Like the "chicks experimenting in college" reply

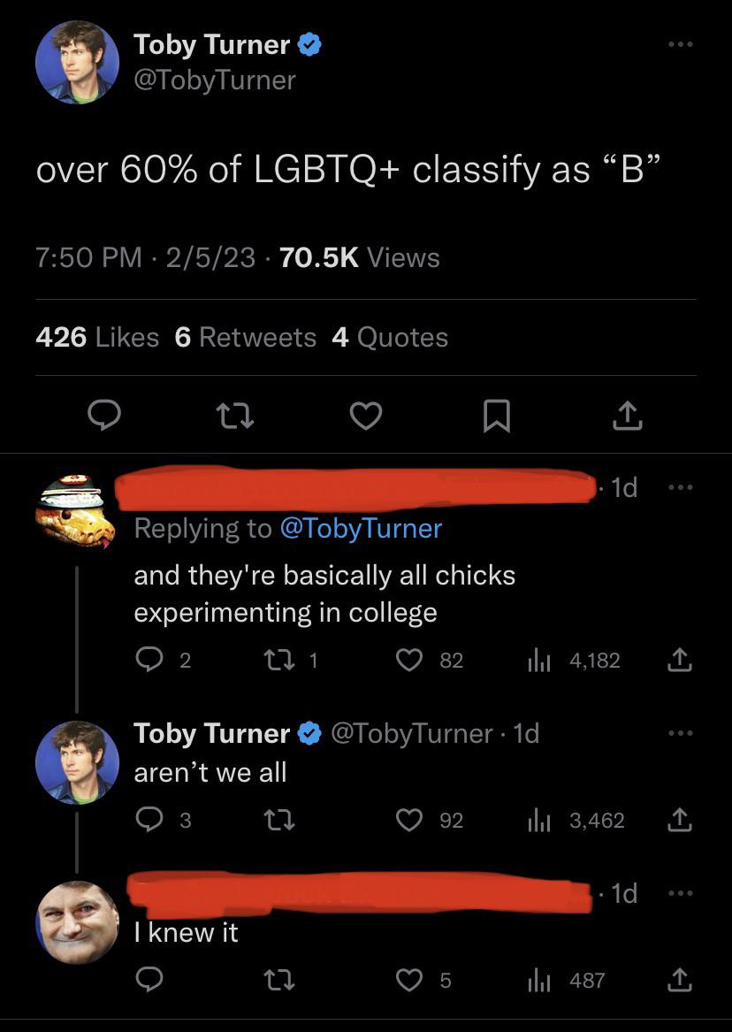pos(409,660)
